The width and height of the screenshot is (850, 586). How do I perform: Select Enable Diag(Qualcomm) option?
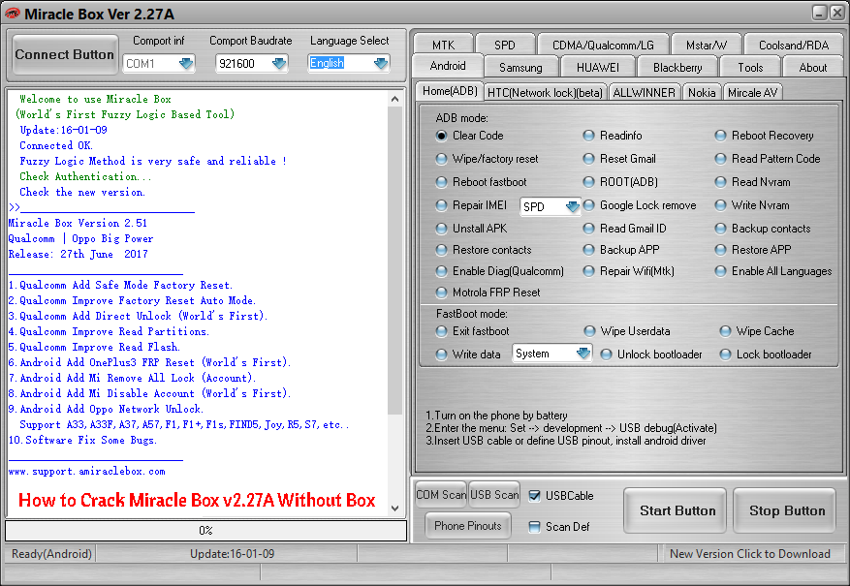click(x=441, y=271)
